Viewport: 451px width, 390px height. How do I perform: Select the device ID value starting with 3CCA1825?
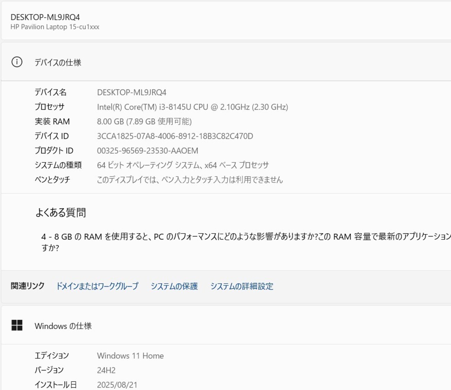click(x=175, y=136)
